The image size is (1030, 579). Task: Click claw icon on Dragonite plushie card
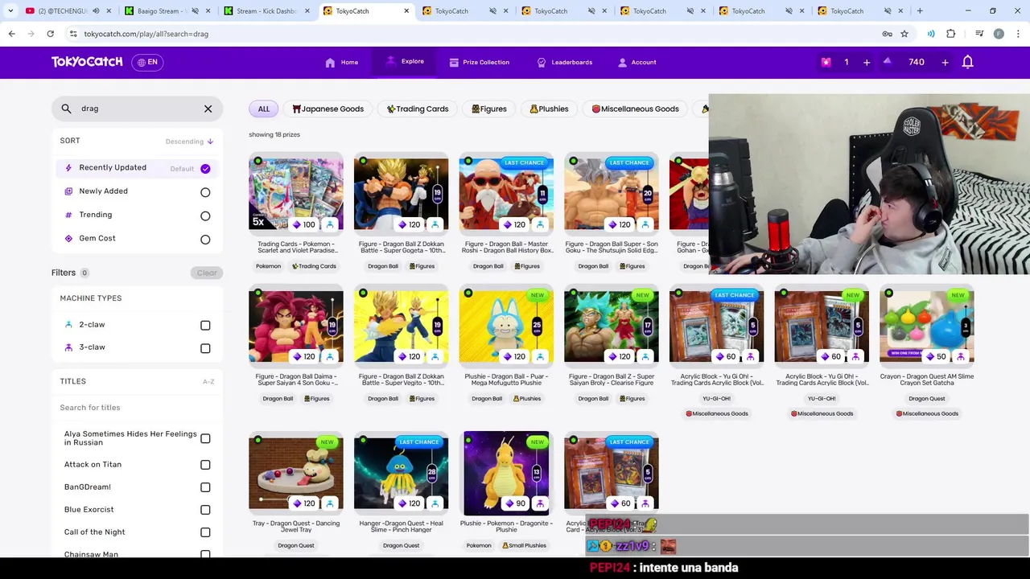pos(540,504)
